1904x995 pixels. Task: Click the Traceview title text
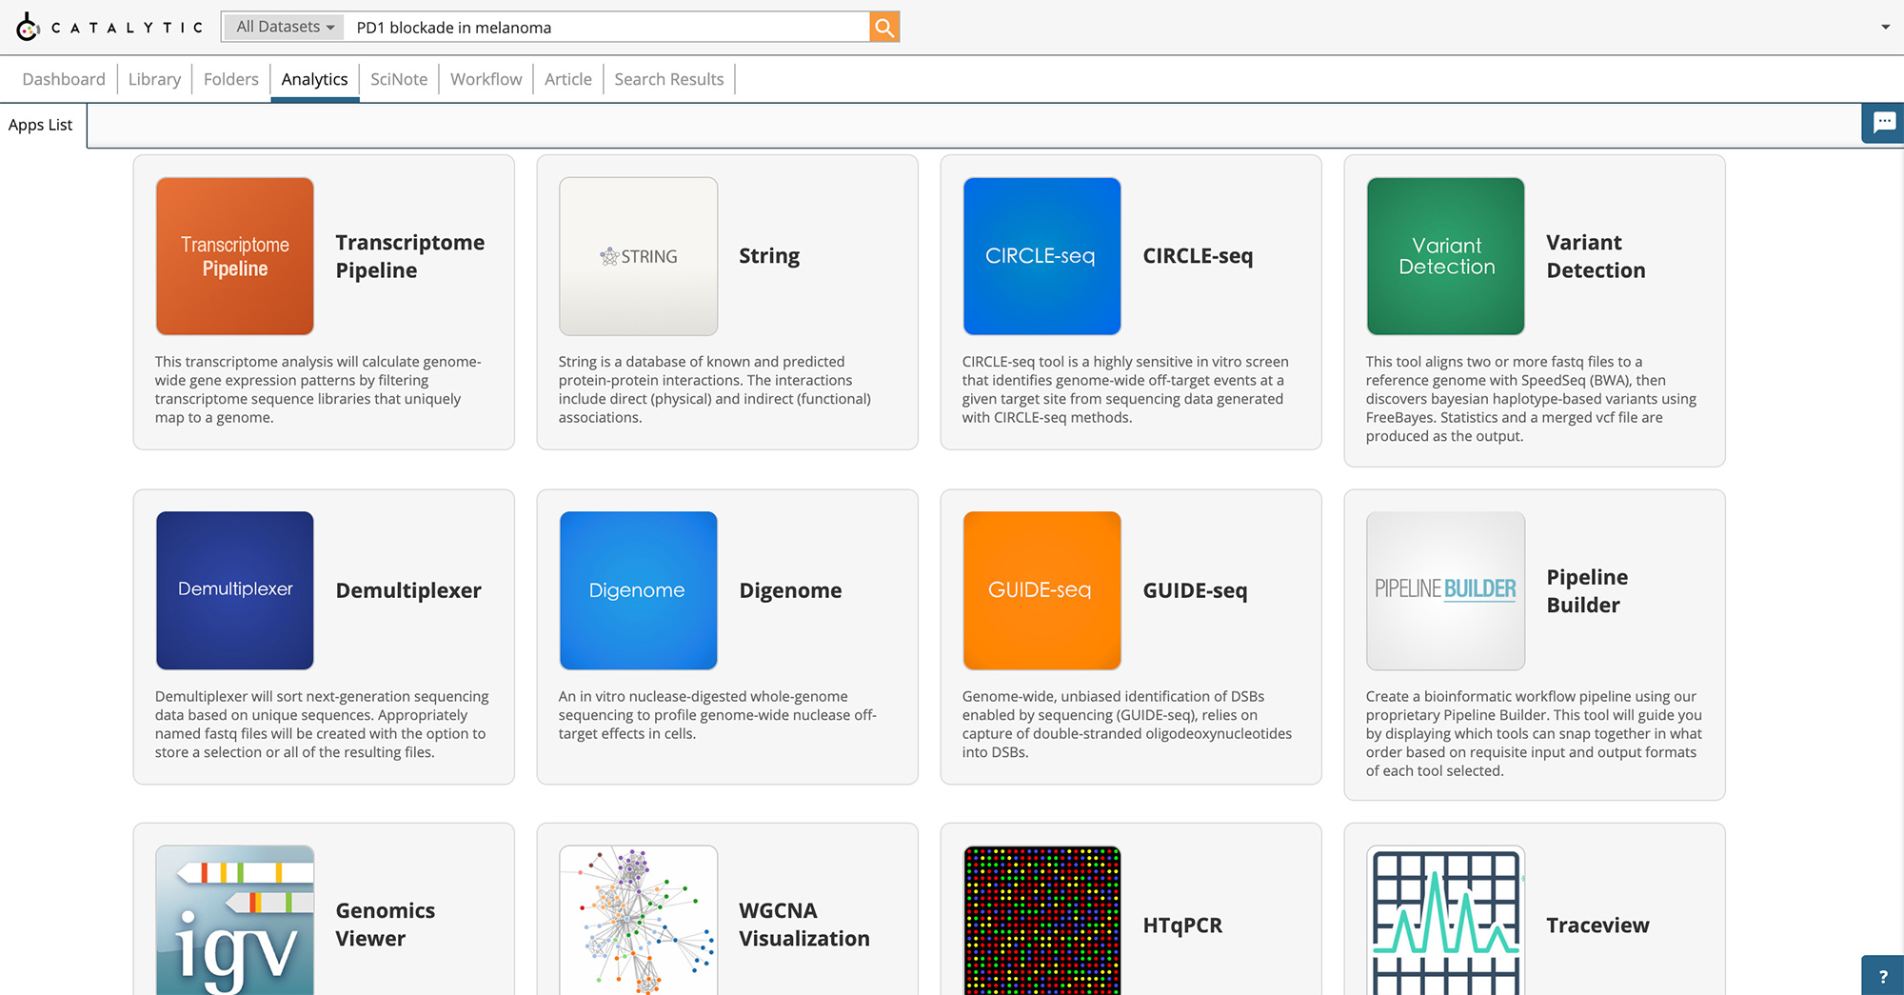[x=1597, y=925]
